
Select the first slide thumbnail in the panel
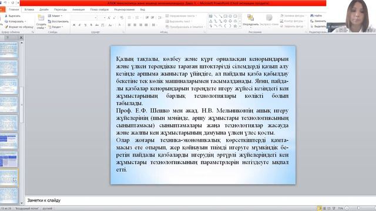pyautogui.click(x=9, y=50)
